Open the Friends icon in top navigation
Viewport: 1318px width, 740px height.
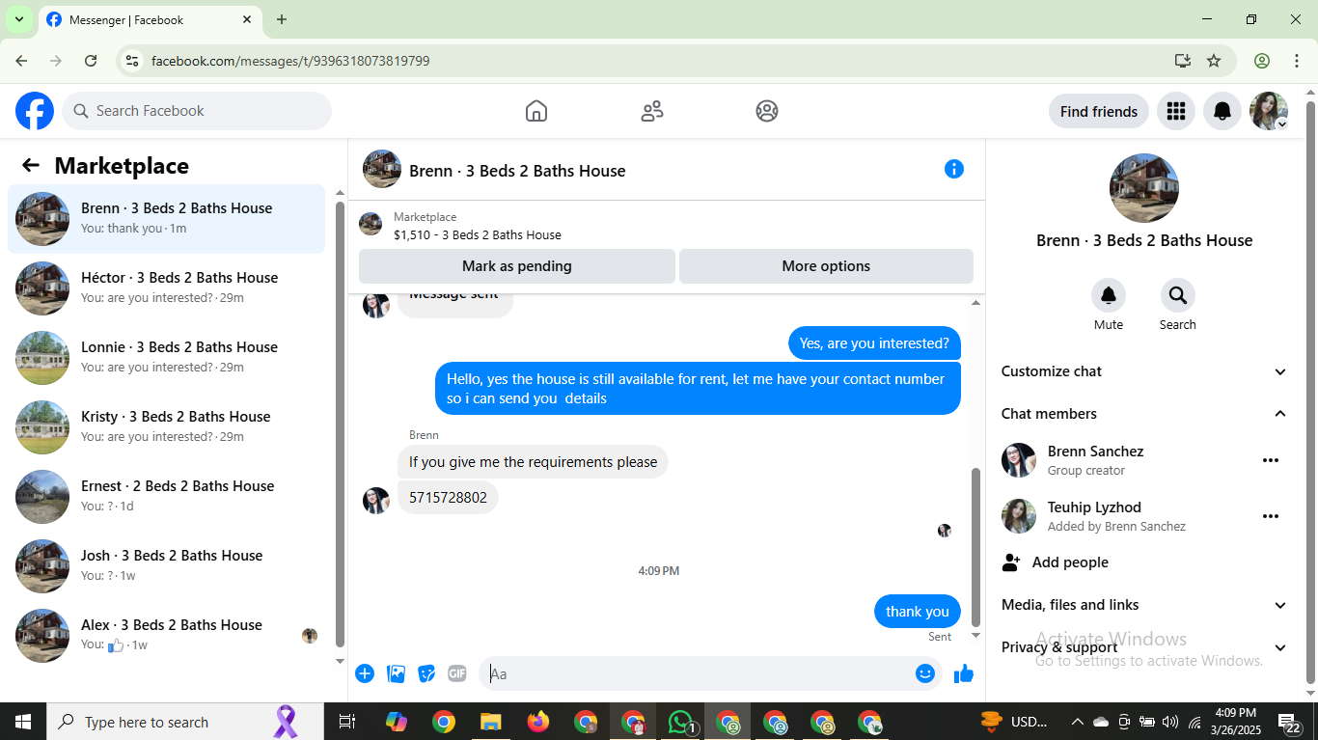click(x=652, y=111)
